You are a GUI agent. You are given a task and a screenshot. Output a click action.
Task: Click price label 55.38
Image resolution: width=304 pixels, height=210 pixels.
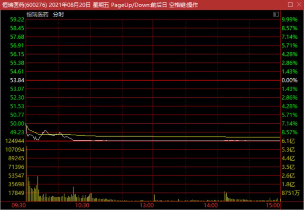coord(17,63)
